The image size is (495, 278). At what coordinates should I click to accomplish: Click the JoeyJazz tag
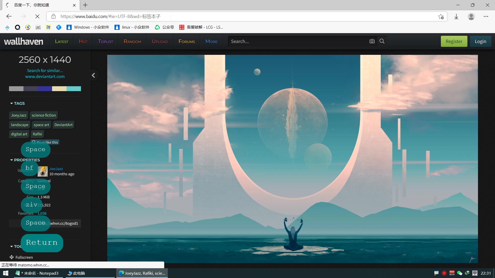pos(19,115)
